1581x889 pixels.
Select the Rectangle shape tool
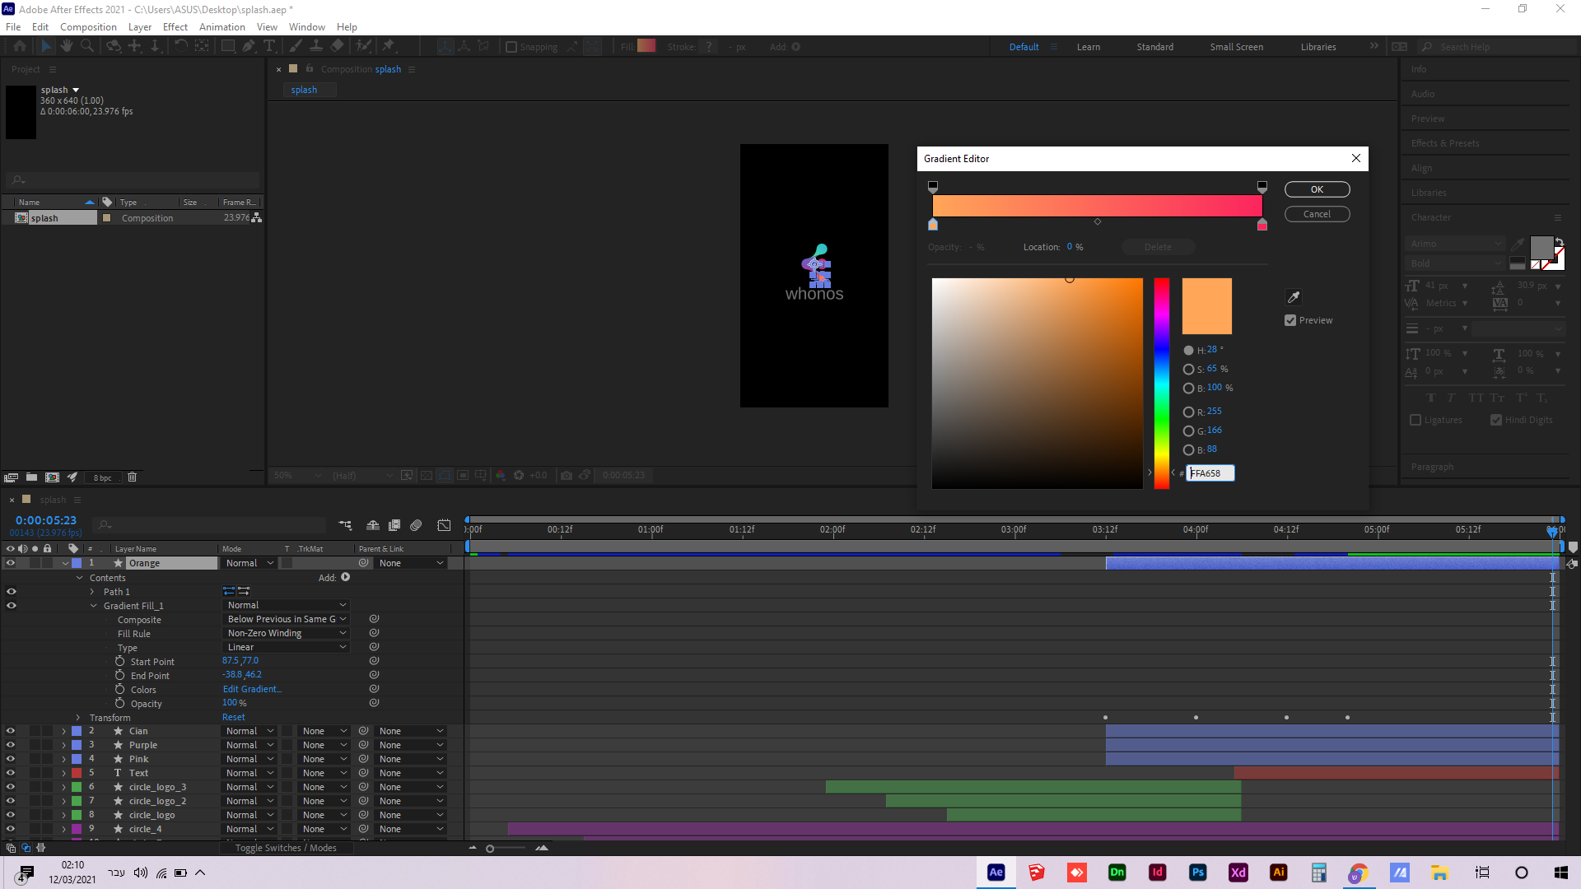228,46
